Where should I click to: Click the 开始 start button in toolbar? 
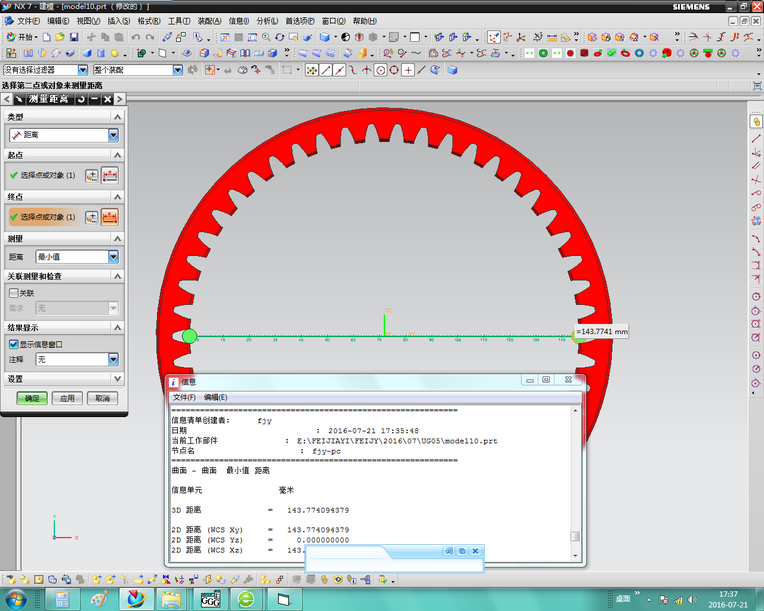tap(21, 37)
